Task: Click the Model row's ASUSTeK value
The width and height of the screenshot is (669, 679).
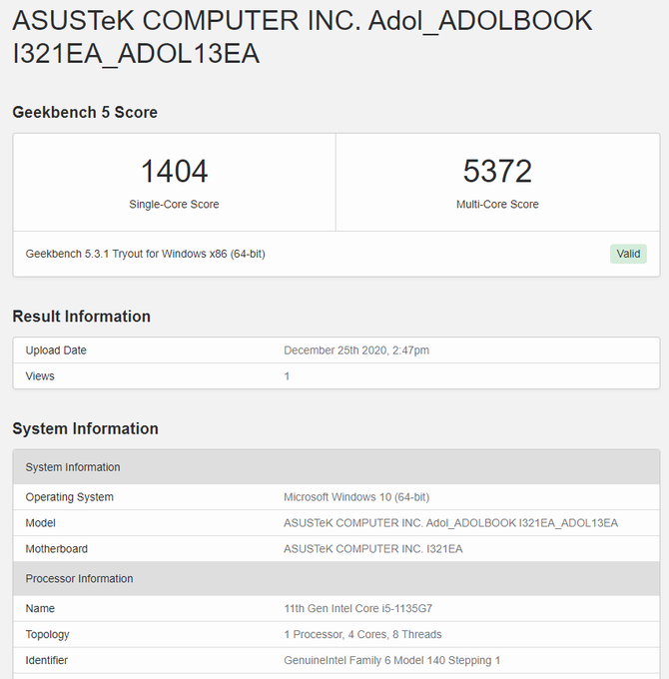Action: tap(450, 523)
